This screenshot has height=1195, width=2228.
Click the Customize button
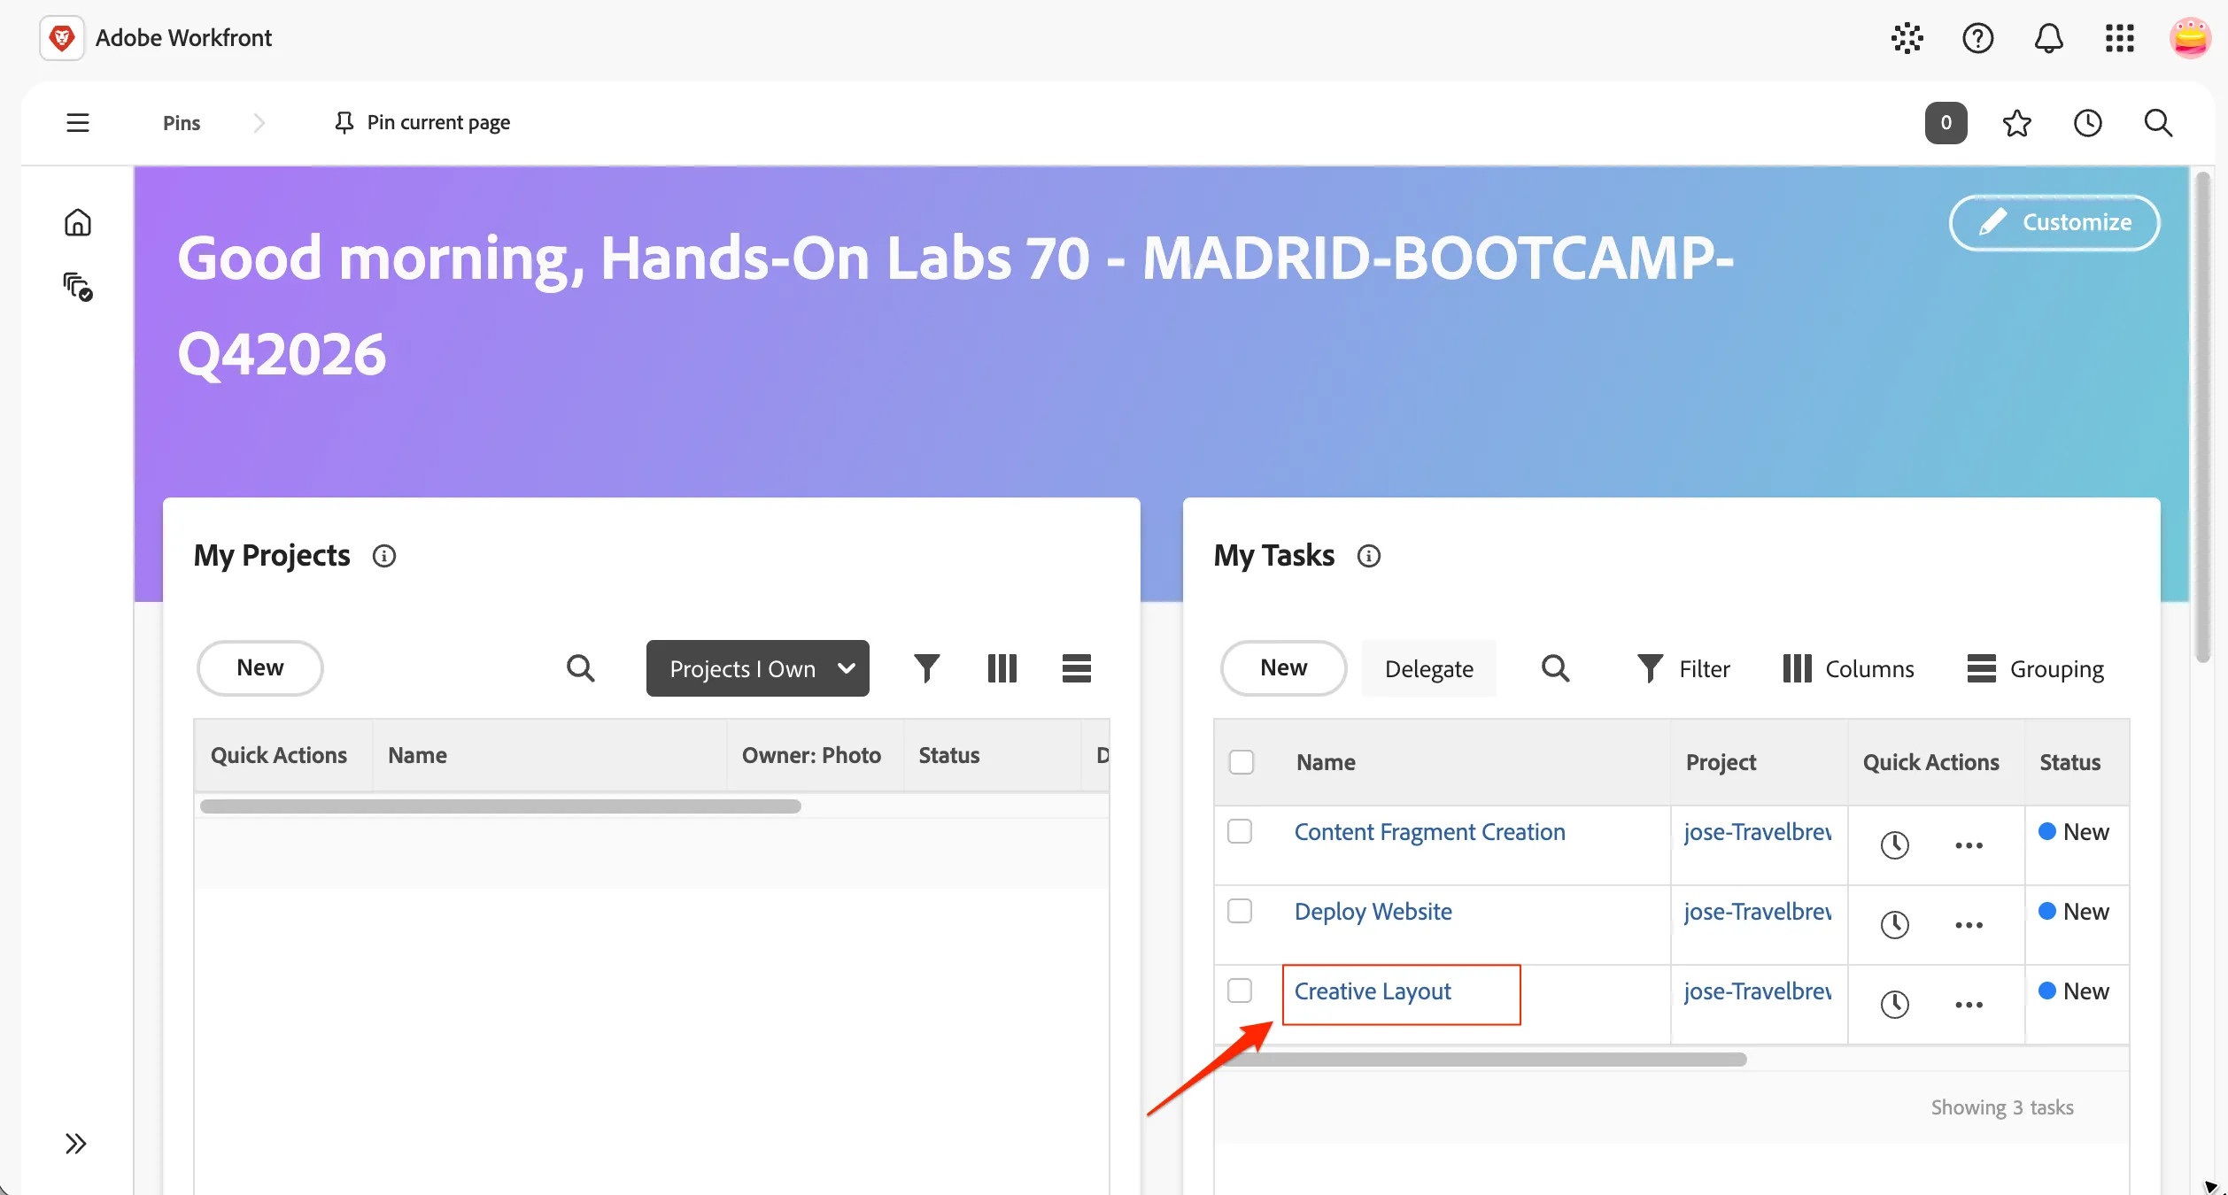pyautogui.click(x=2054, y=222)
